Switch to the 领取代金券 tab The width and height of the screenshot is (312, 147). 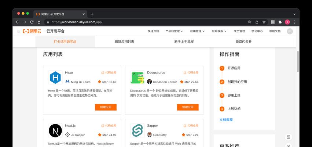coord(243,42)
